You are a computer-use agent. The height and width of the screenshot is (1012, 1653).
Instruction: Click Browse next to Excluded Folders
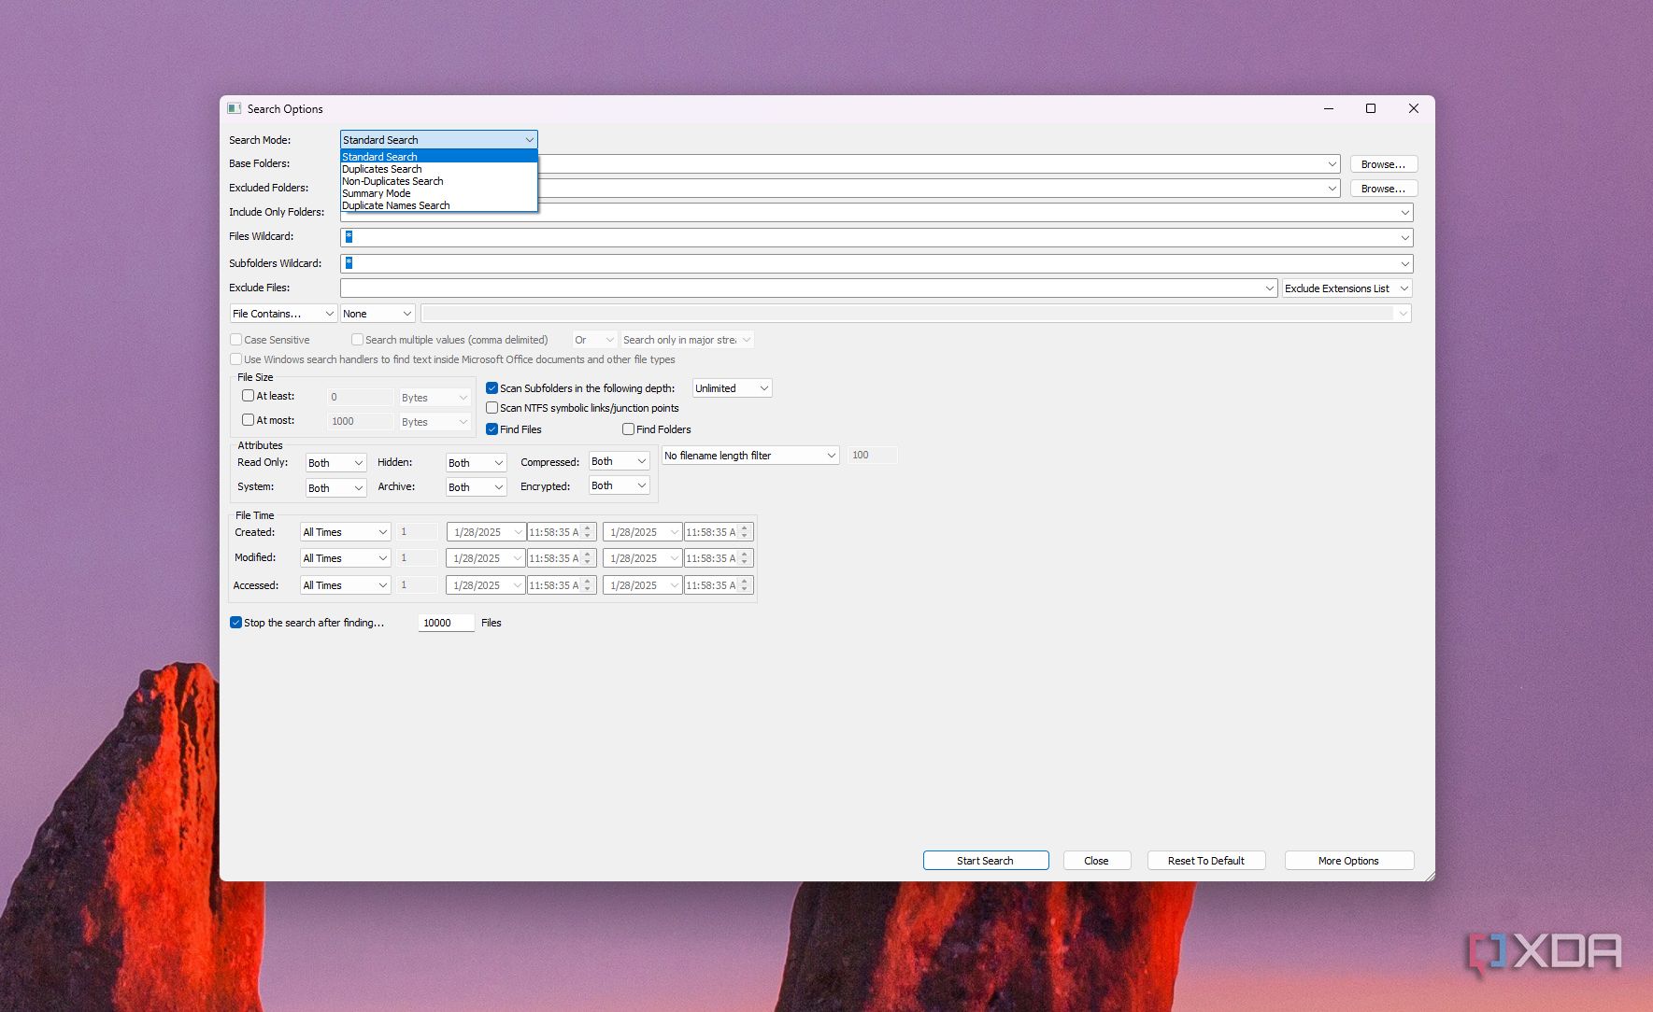point(1382,188)
